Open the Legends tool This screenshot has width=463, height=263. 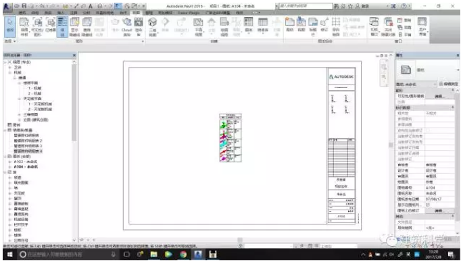point(249,26)
